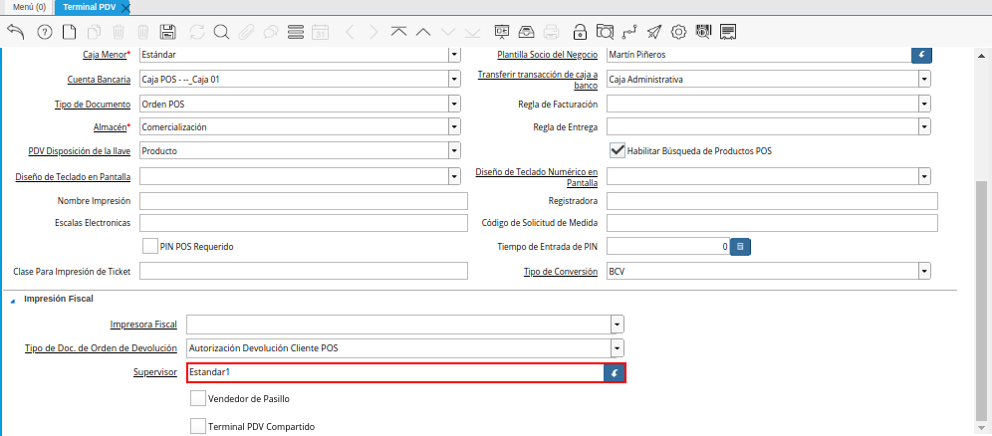992x436 pixels.
Task: Create a new record with the blank page icon
Action: pos(68,32)
